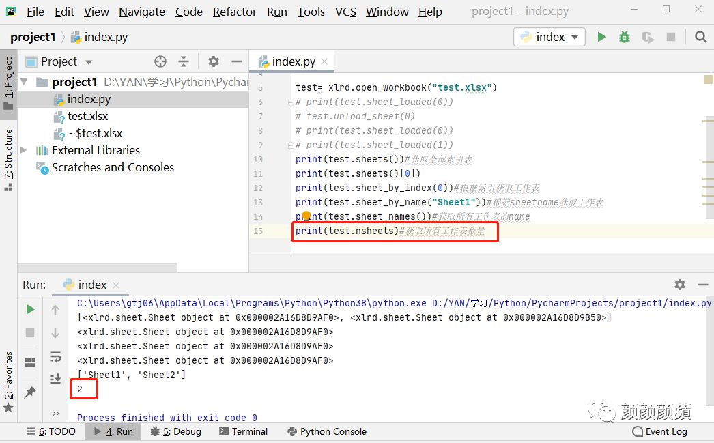Open the Edit menu
714x443 pixels.
click(x=64, y=12)
